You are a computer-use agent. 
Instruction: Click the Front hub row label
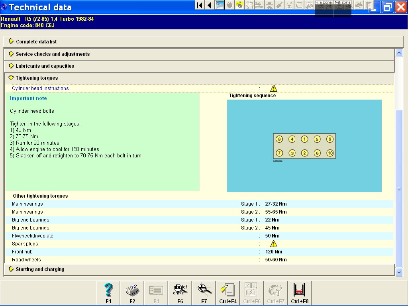pos(22,252)
